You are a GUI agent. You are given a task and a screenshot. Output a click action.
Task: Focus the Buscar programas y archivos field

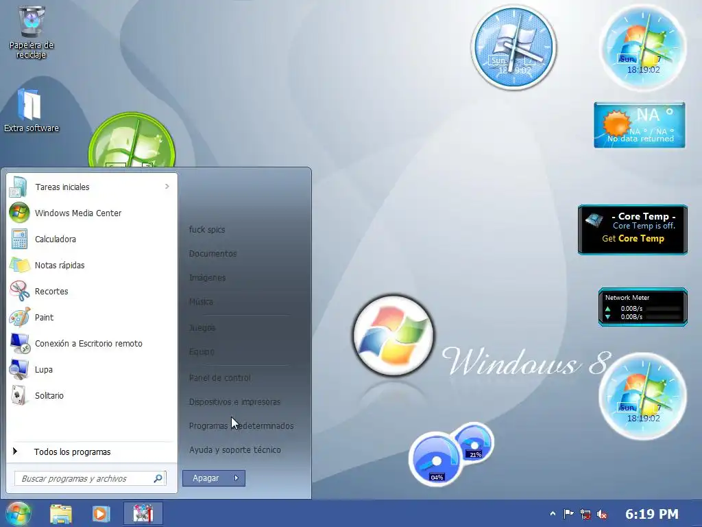coord(90,478)
